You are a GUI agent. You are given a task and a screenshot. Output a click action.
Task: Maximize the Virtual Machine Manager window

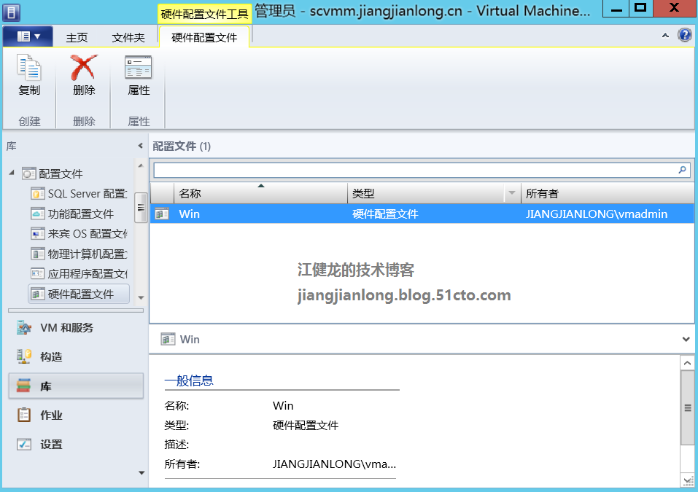(640, 9)
